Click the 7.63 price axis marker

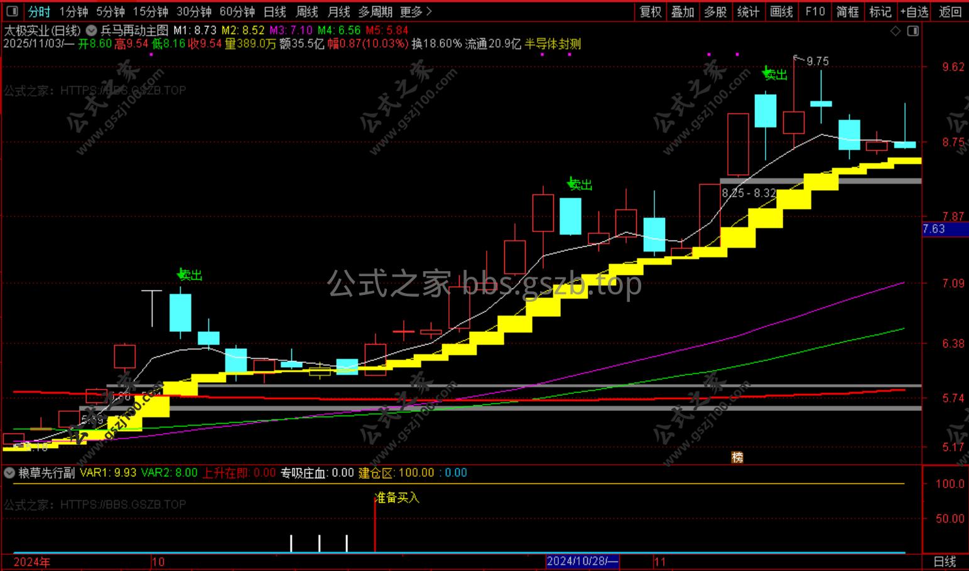pos(945,229)
